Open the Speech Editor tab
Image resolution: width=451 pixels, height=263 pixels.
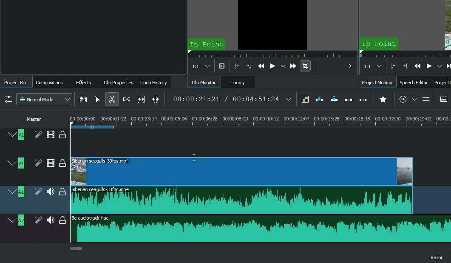[x=413, y=83]
